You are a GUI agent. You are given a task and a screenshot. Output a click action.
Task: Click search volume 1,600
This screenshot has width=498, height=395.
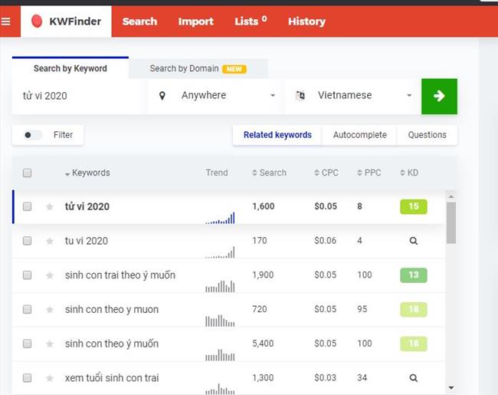[264, 206]
